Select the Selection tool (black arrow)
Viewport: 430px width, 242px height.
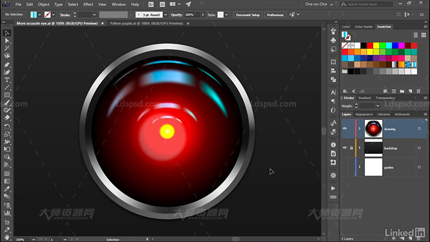7,33
